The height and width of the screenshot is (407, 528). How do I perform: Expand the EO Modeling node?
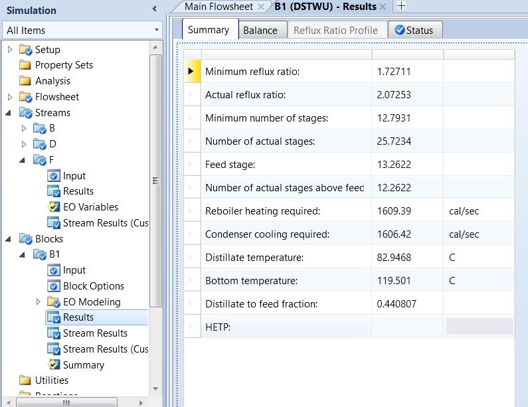click(39, 302)
